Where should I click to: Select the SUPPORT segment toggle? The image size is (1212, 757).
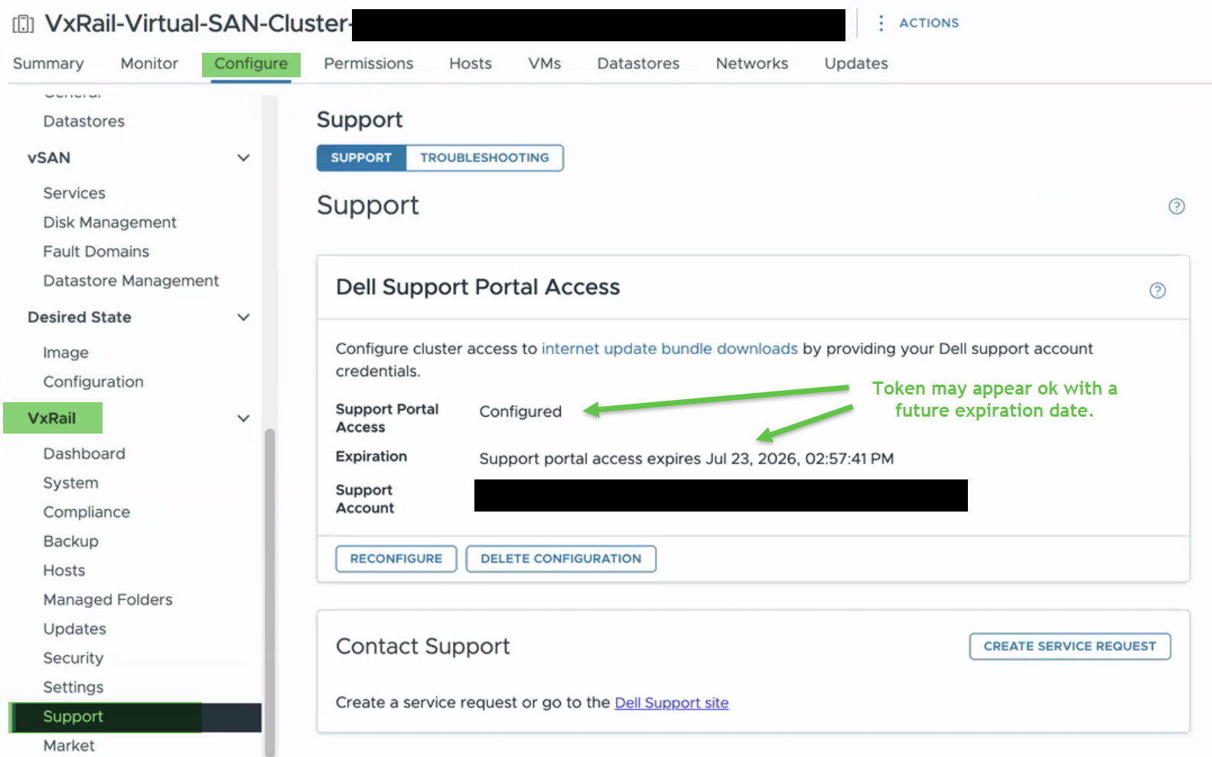tap(360, 158)
